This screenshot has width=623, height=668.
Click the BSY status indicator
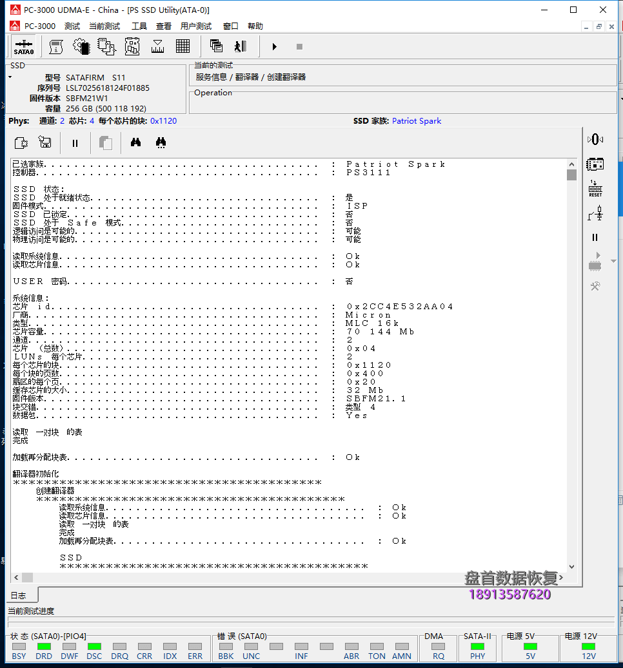click(x=19, y=646)
